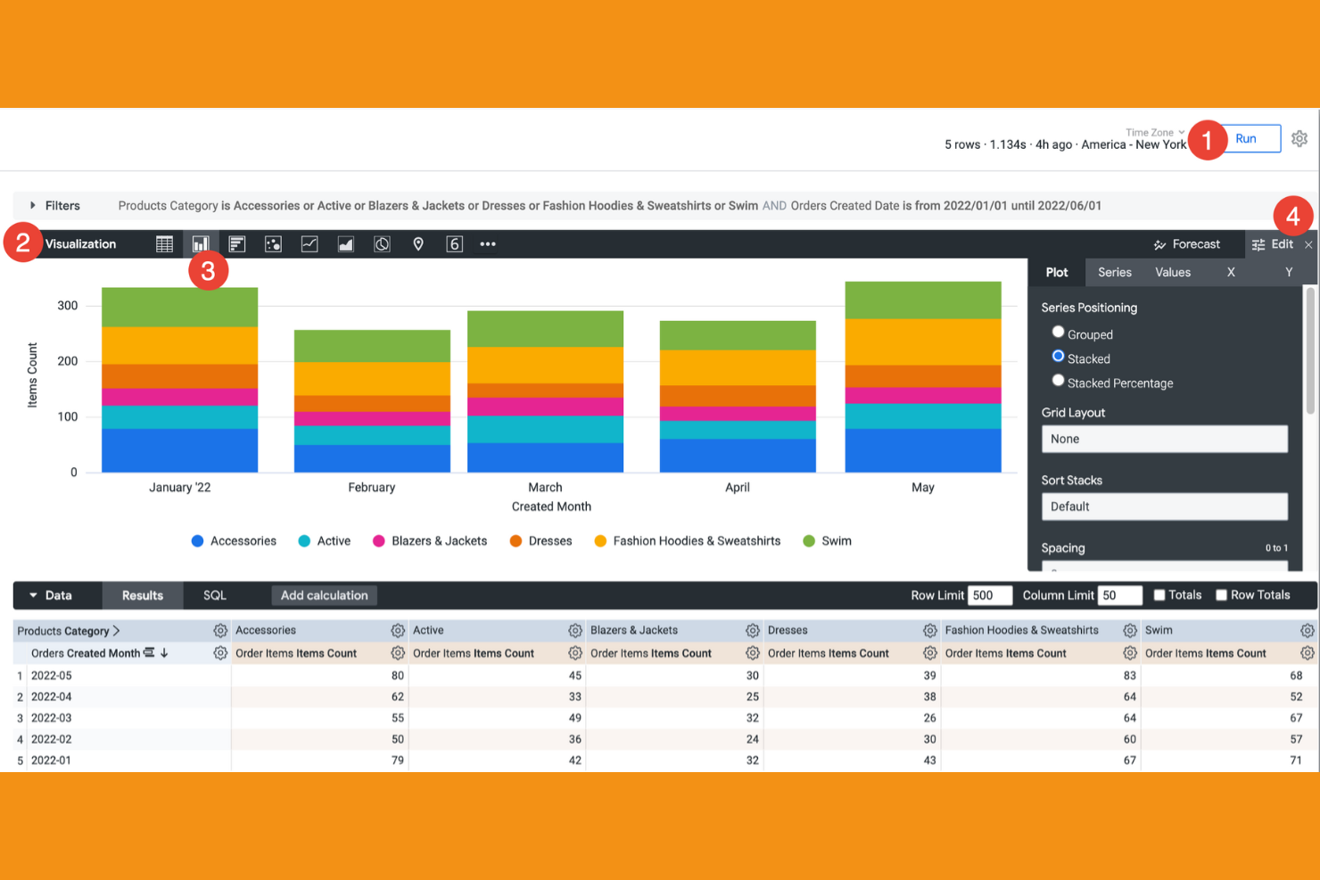The width and height of the screenshot is (1320, 880).
Task: Open the SQL tab
Action: tap(215, 595)
